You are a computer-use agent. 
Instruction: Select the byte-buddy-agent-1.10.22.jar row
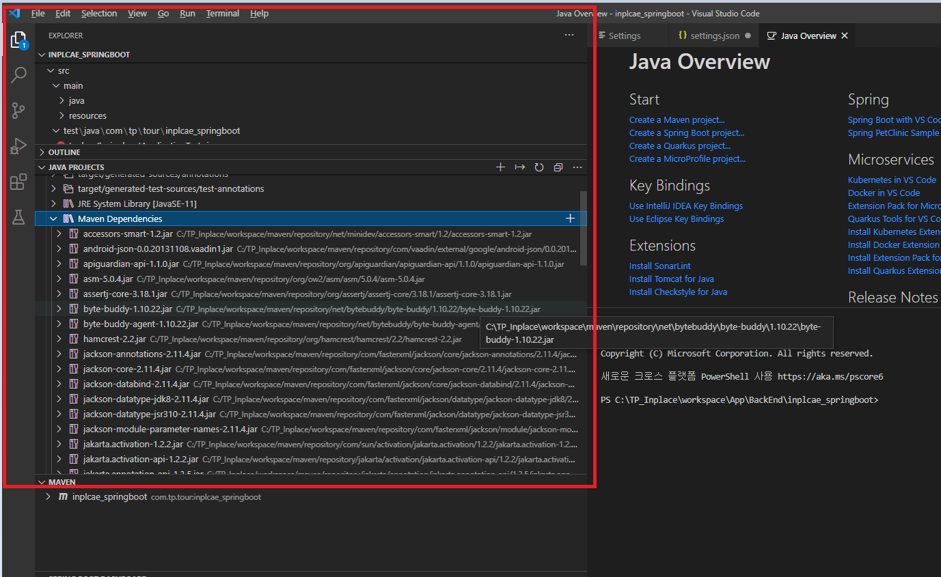[311, 324]
